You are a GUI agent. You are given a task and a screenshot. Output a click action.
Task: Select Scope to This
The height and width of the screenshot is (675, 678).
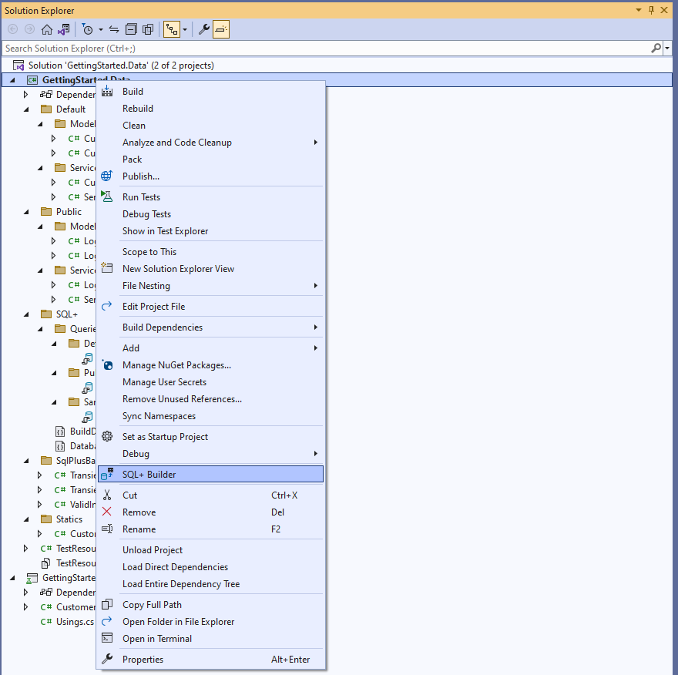point(210,252)
